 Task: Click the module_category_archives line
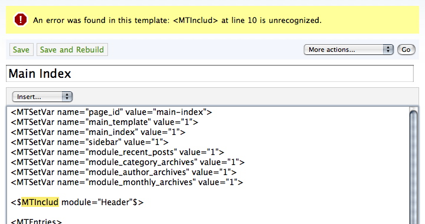[127, 162]
